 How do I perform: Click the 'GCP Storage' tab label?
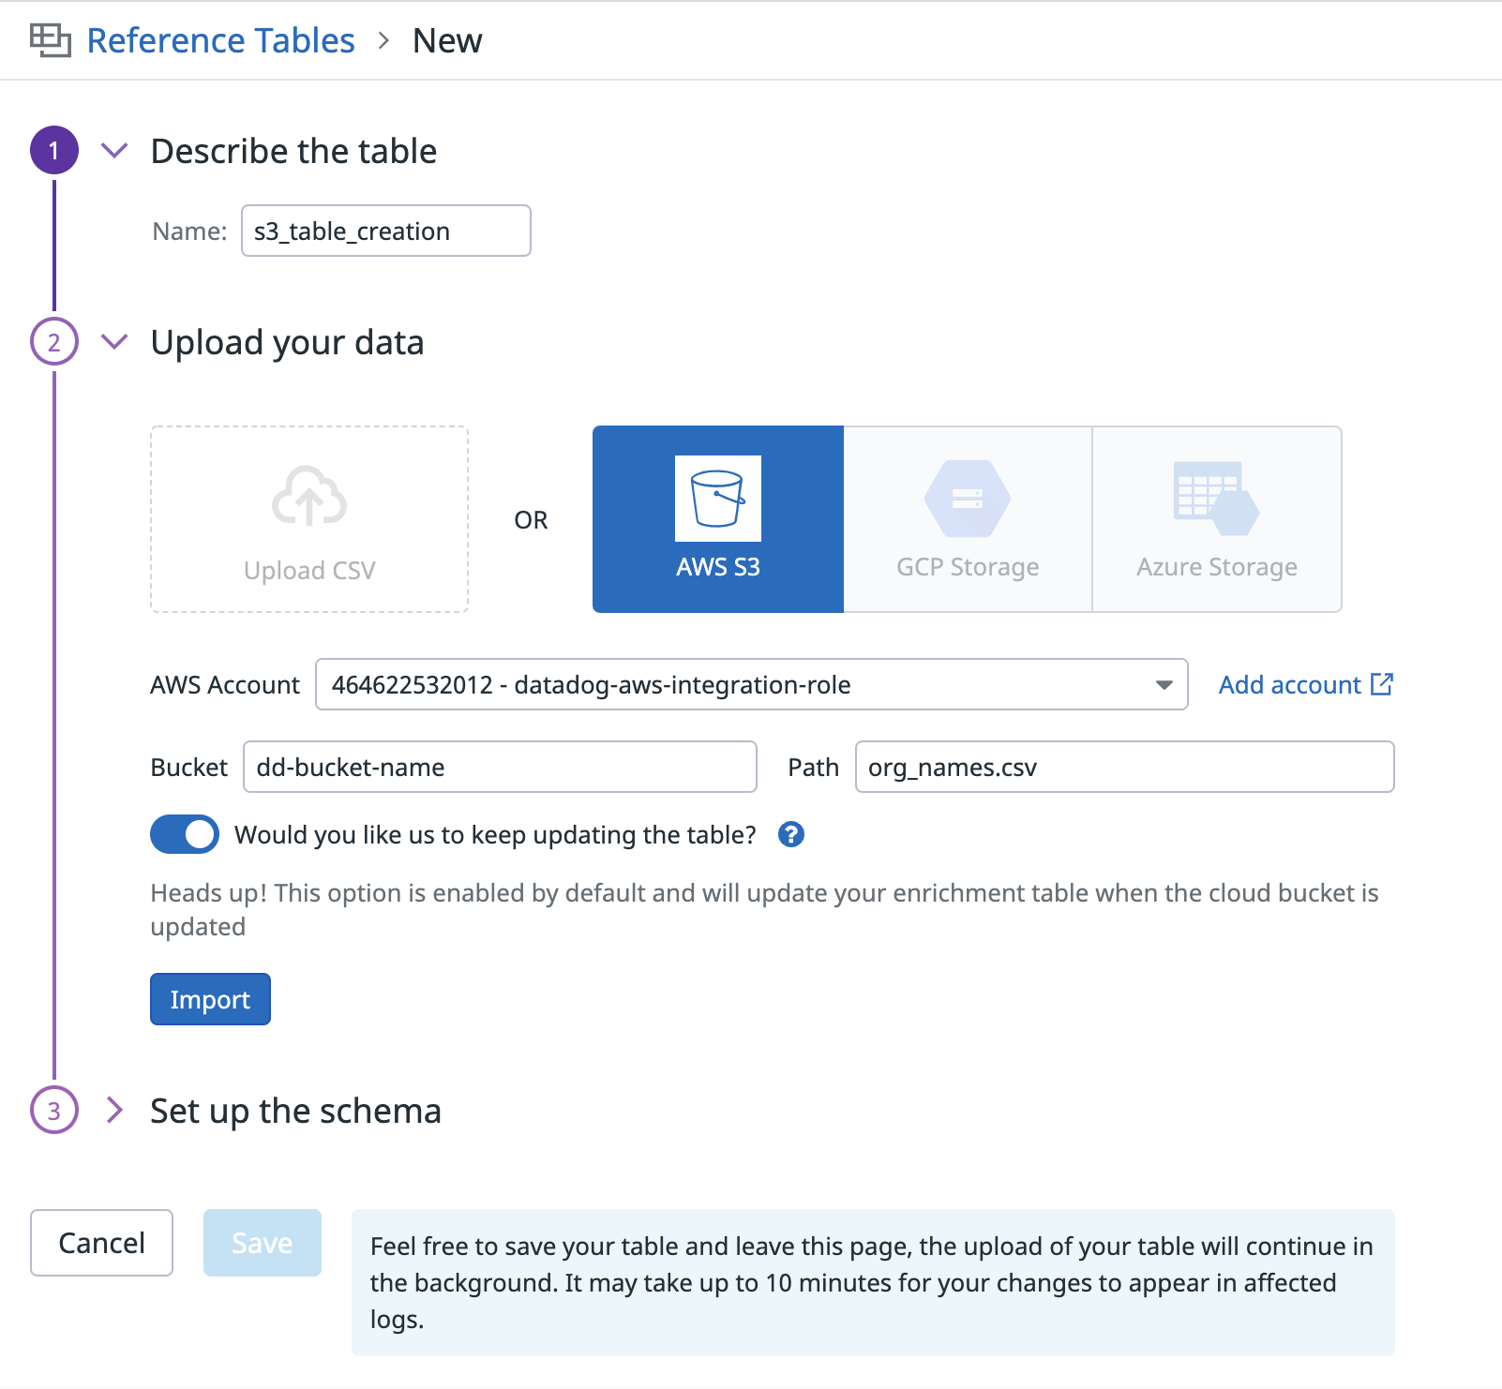pos(968,567)
